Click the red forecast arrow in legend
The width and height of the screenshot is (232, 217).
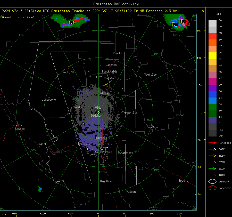coord(212,143)
